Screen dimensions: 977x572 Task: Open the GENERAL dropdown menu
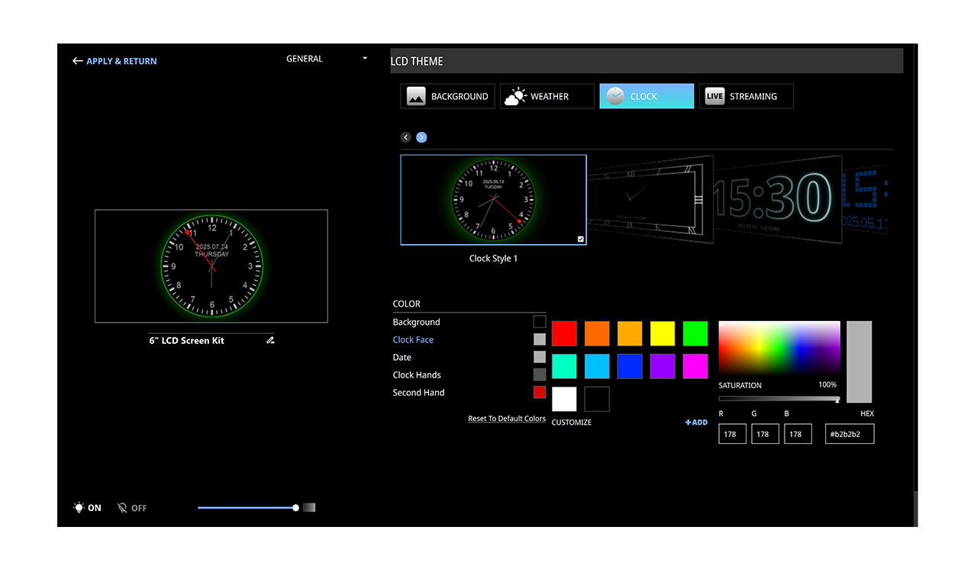click(327, 59)
